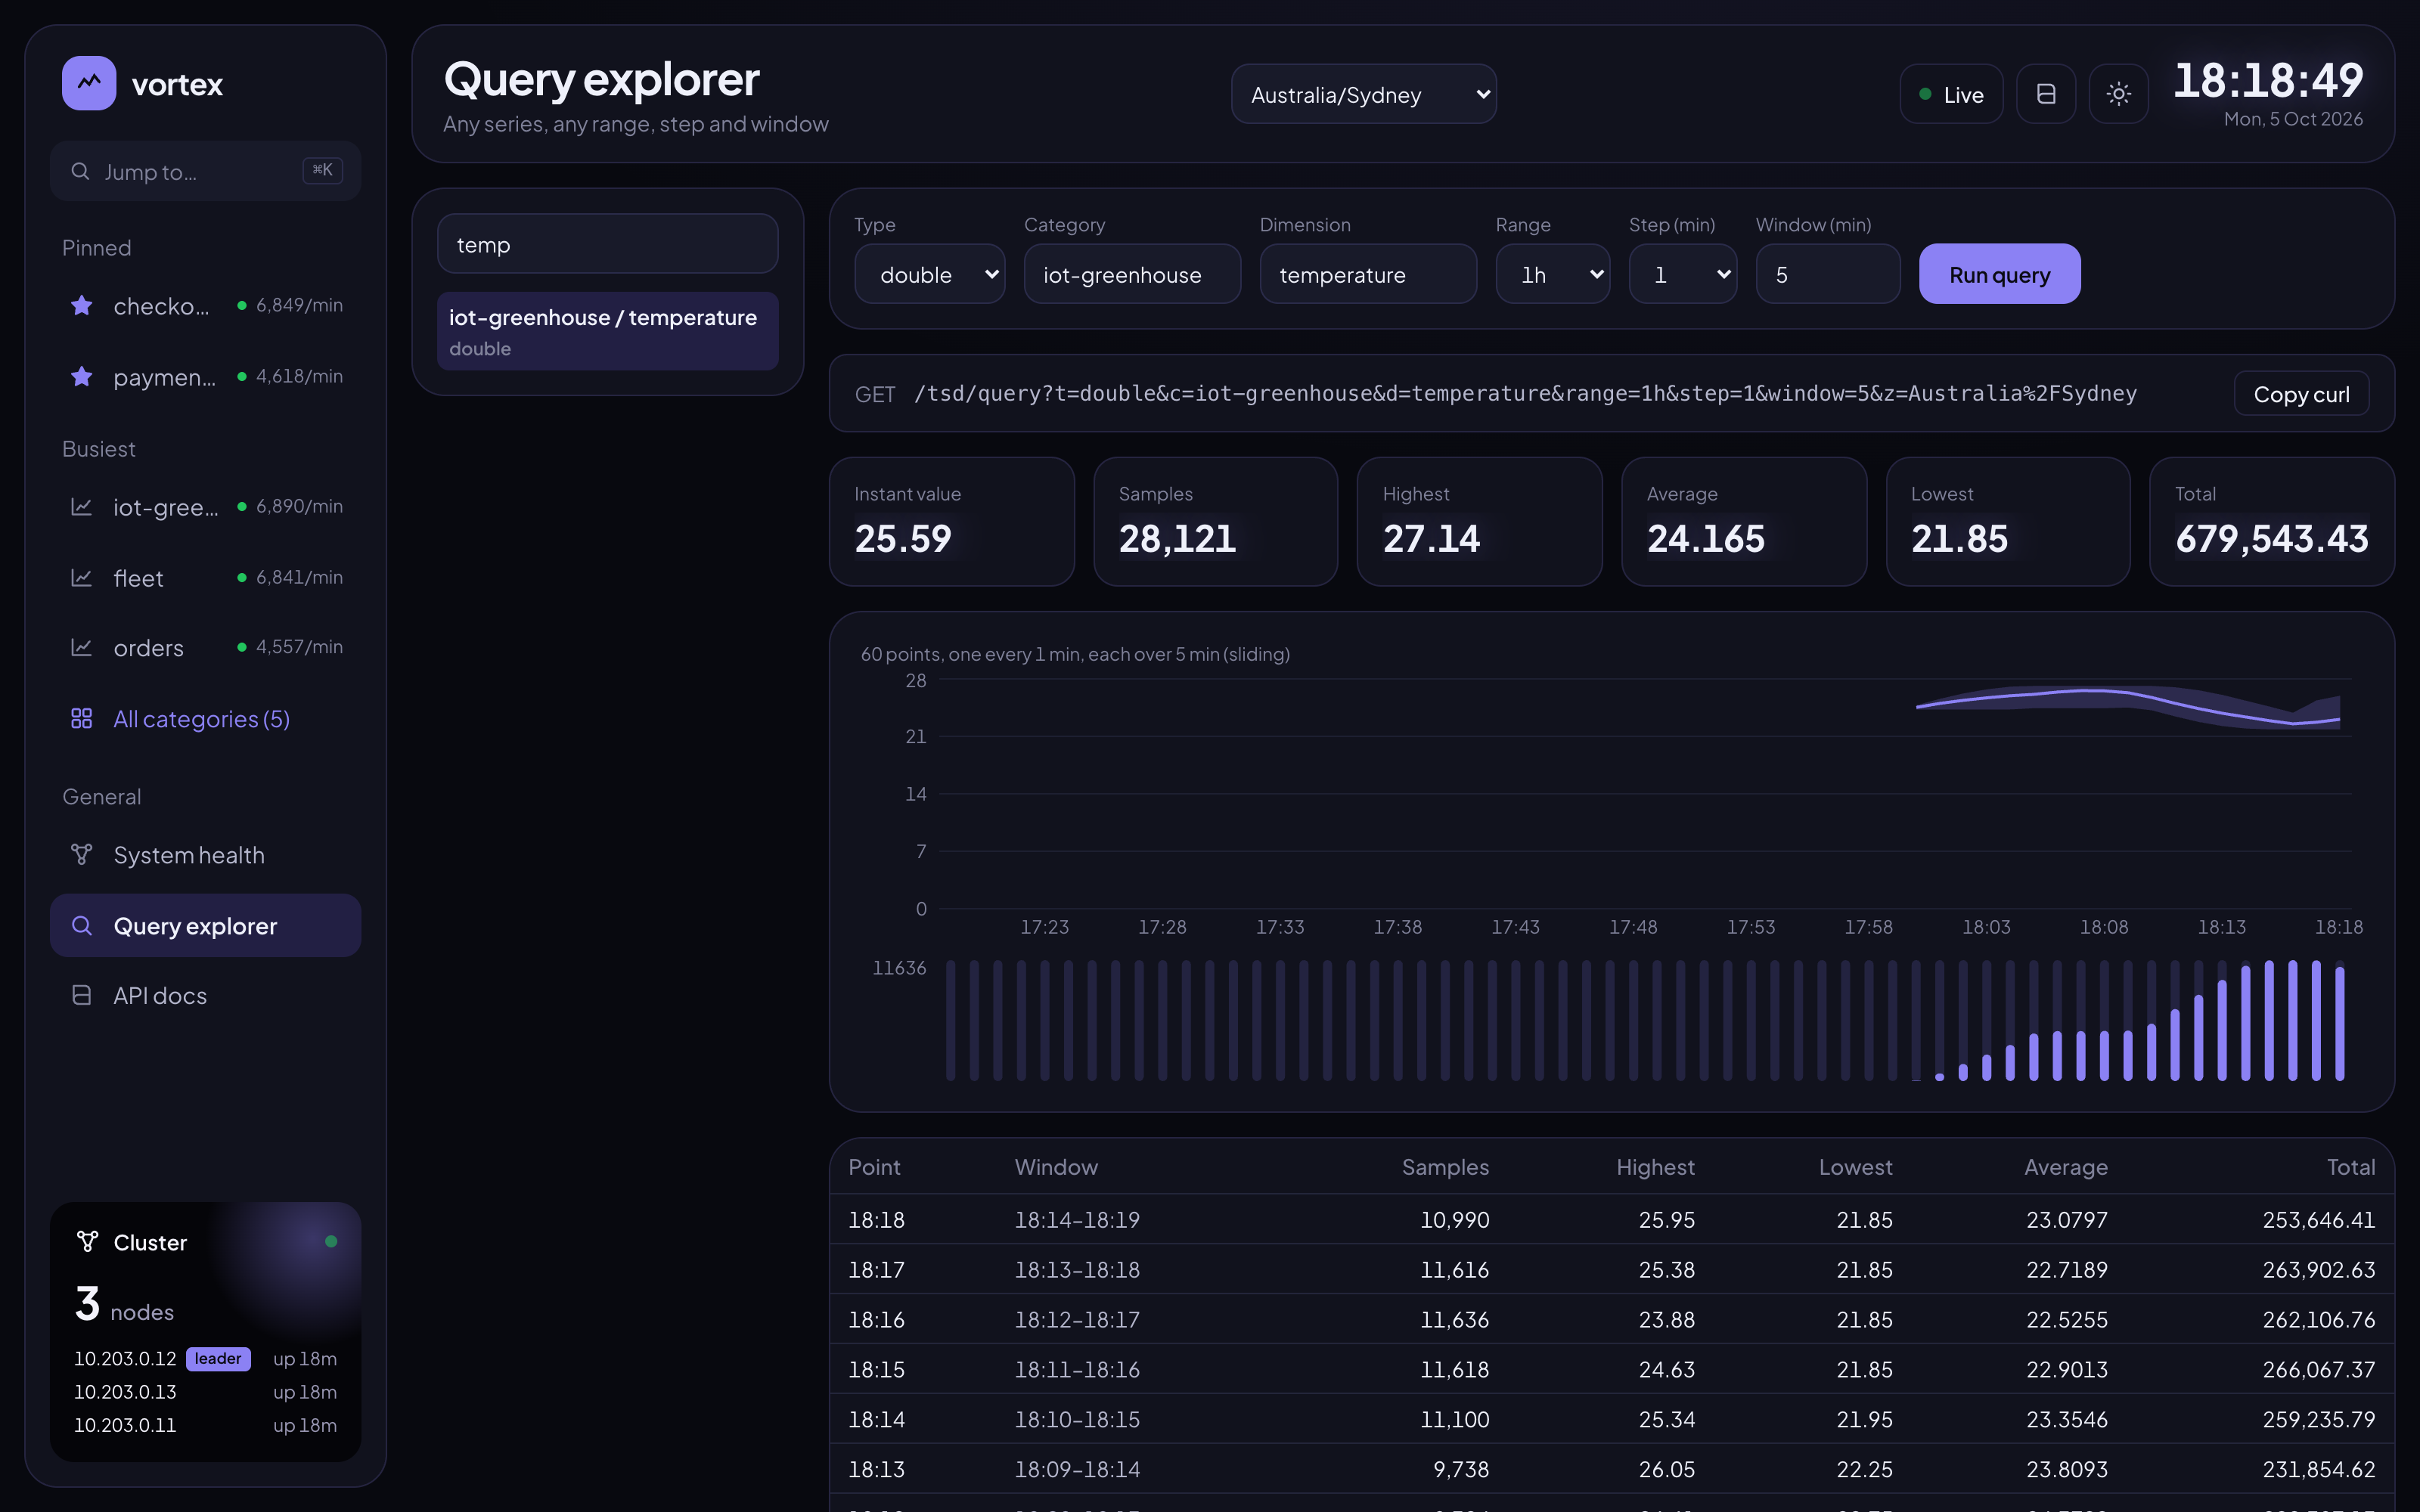The width and height of the screenshot is (2420, 1512).
Task: Click the Average column header
Action: coord(2065,1167)
